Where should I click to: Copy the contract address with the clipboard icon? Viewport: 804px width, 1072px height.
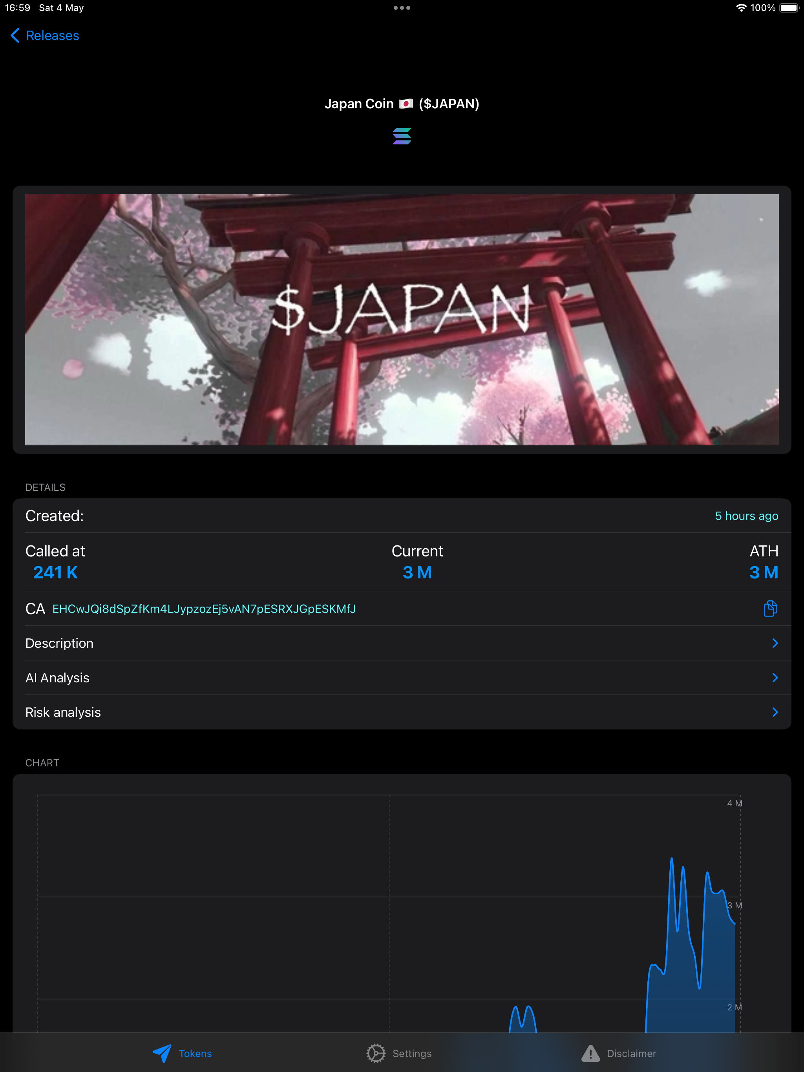(x=771, y=608)
